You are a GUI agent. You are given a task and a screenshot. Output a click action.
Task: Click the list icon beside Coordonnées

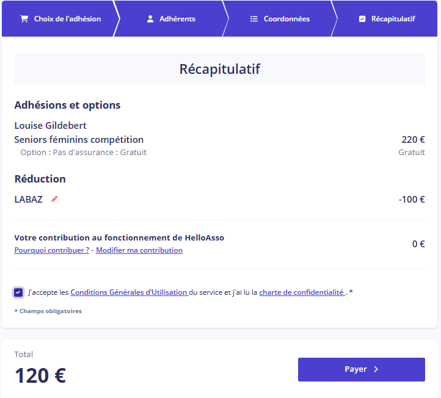(x=254, y=19)
